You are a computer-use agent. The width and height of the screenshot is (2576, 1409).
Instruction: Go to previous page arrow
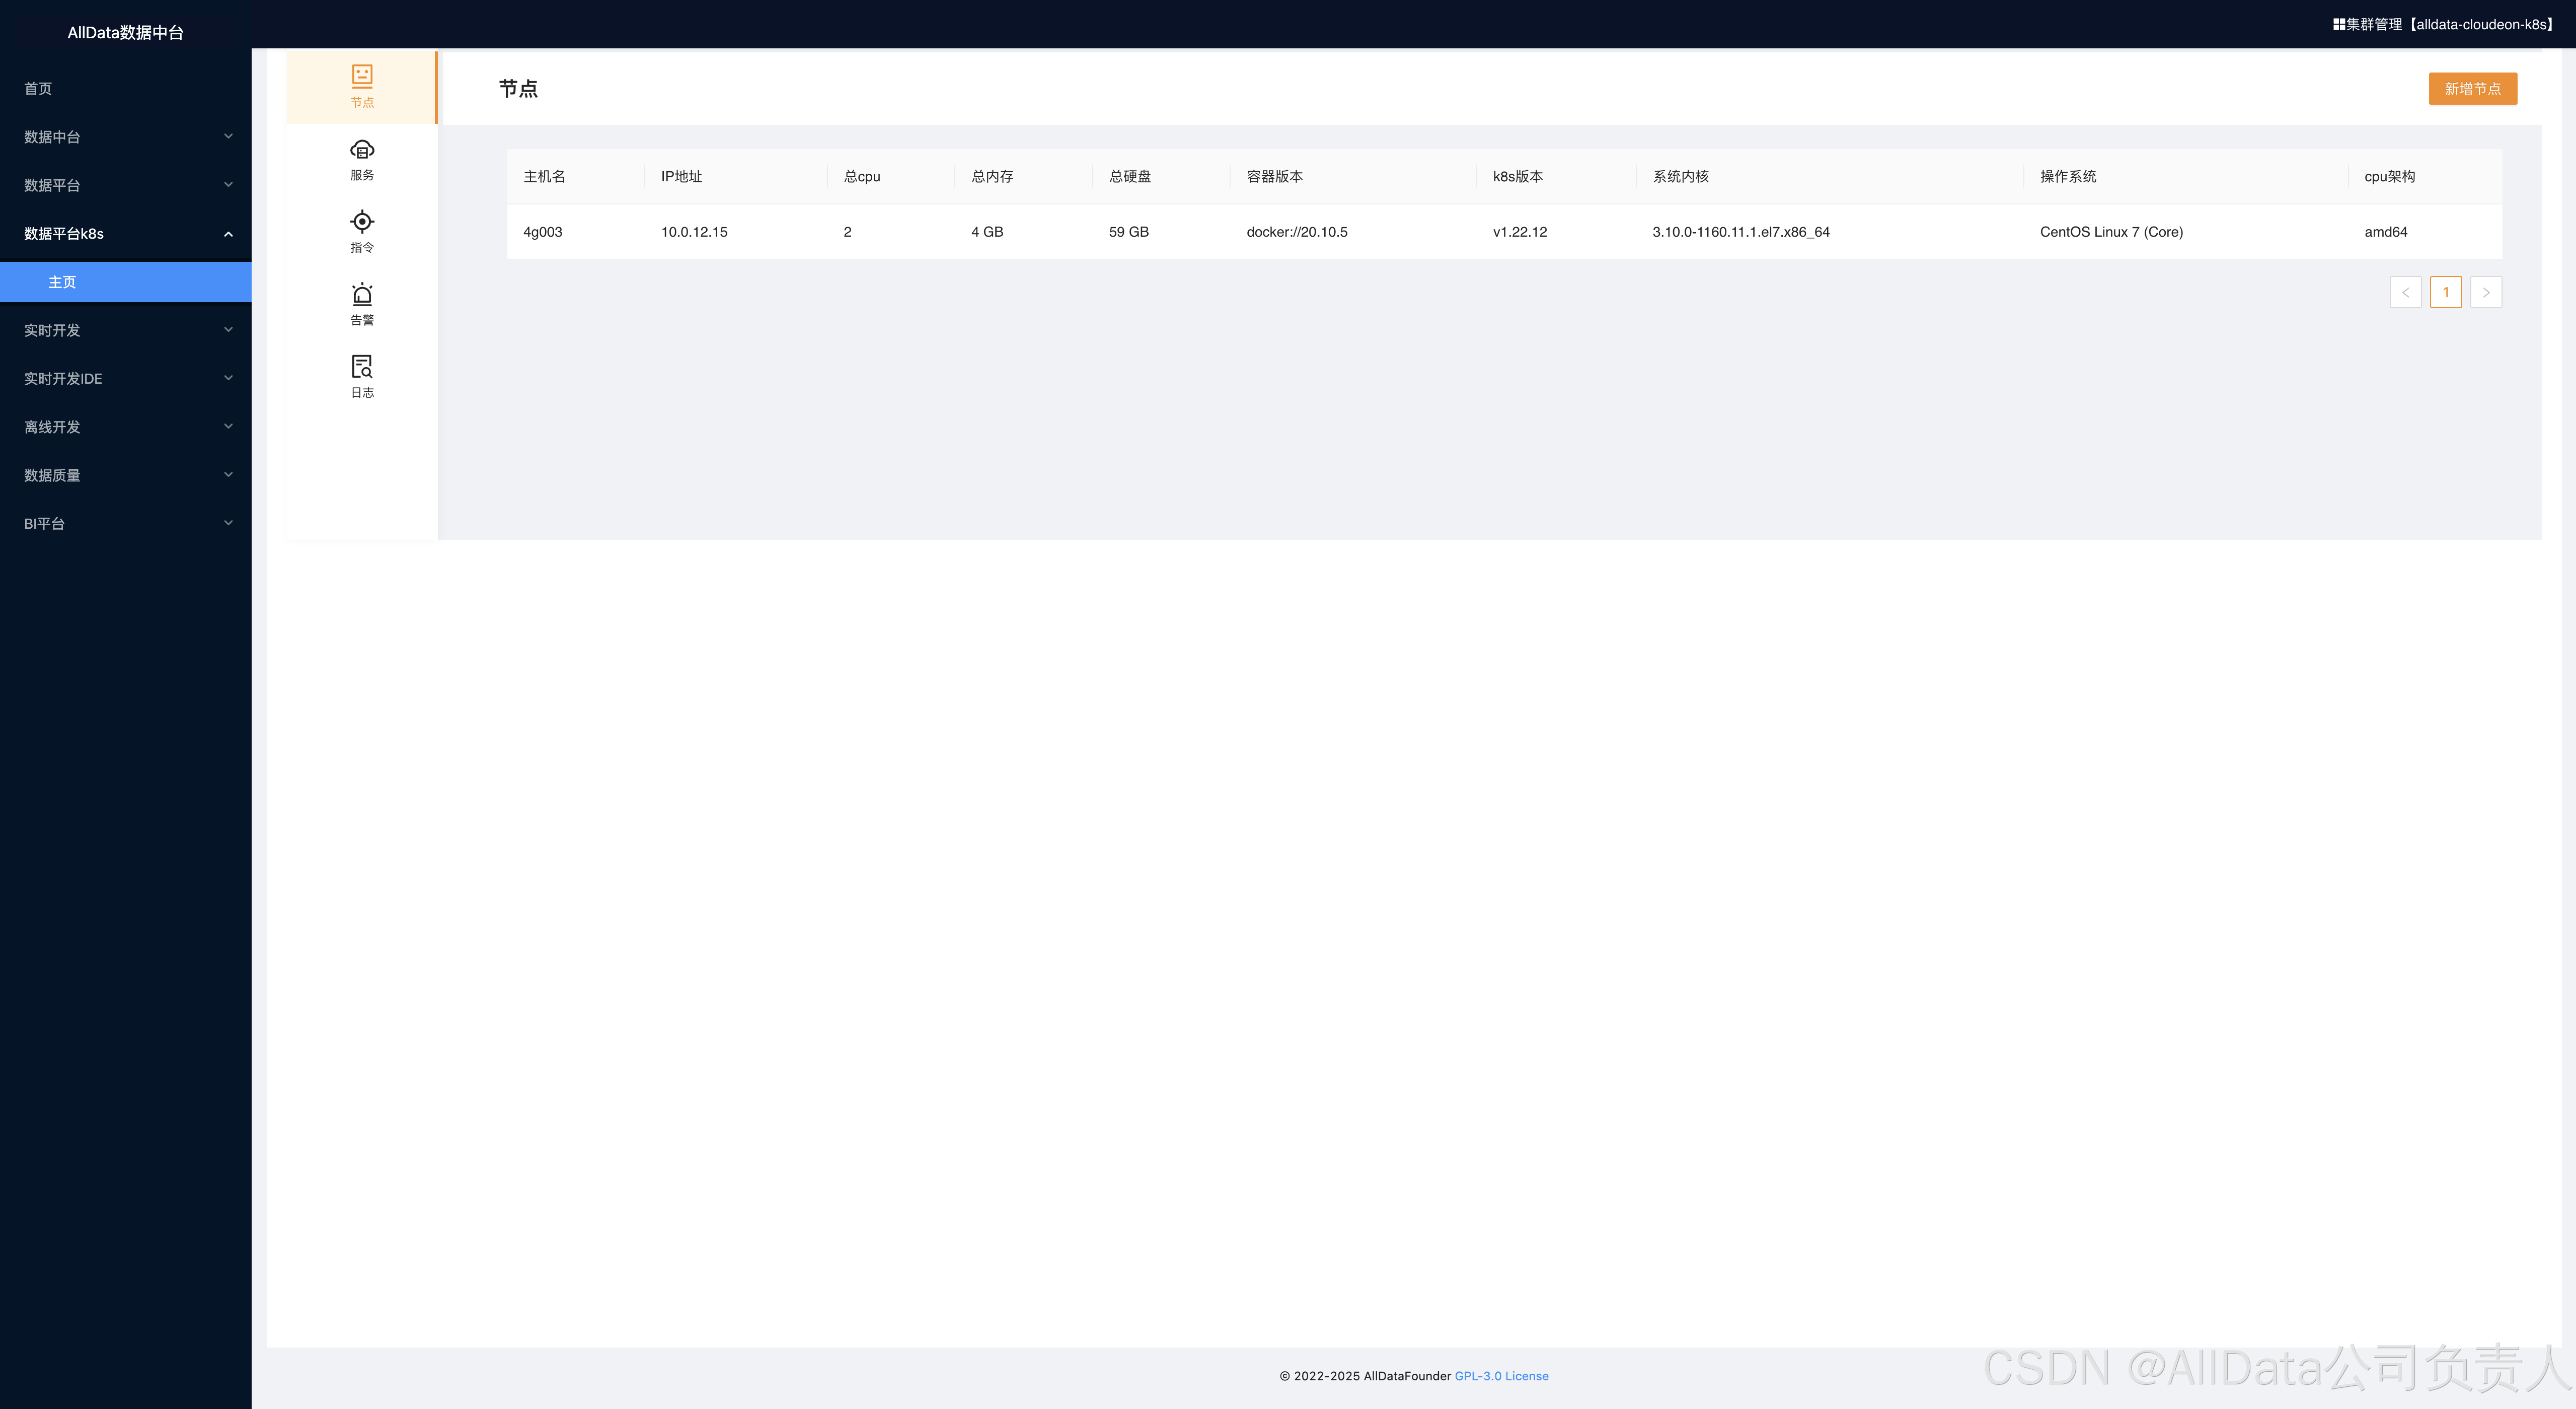pos(2405,292)
